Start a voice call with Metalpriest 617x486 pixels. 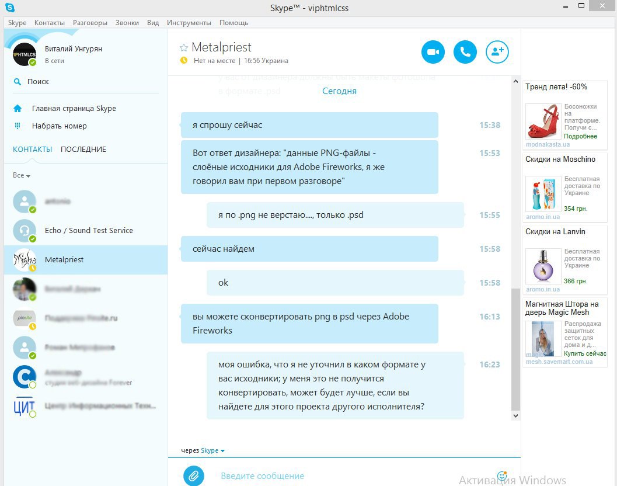[x=465, y=51]
